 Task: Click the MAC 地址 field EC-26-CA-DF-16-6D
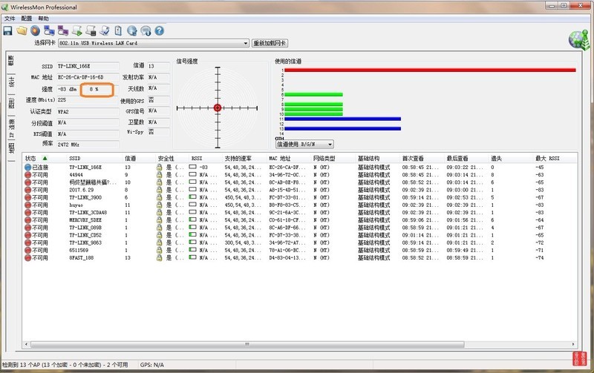[x=88, y=77]
